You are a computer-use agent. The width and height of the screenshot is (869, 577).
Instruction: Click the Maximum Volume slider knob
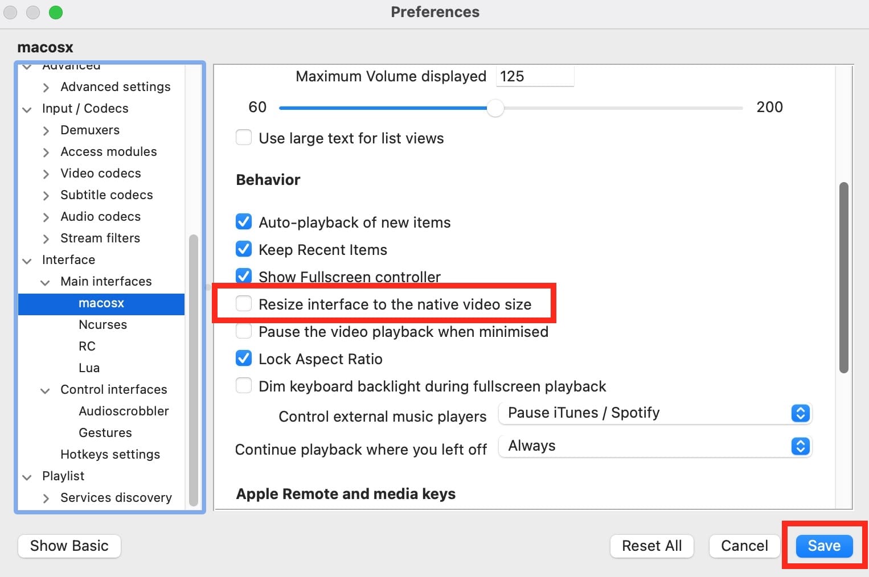point(495,108)
